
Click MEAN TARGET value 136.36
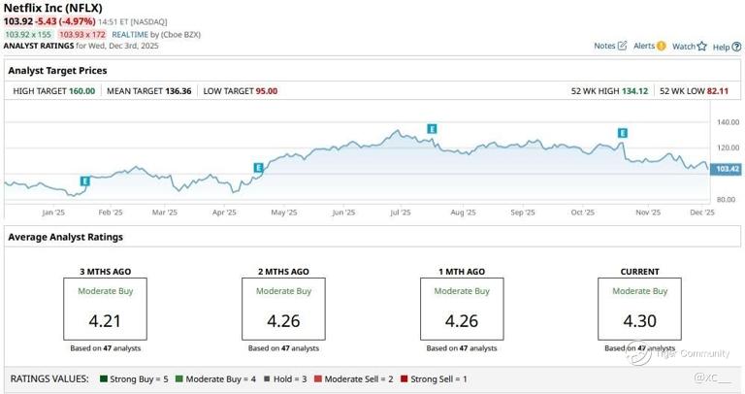click(178, 91)
